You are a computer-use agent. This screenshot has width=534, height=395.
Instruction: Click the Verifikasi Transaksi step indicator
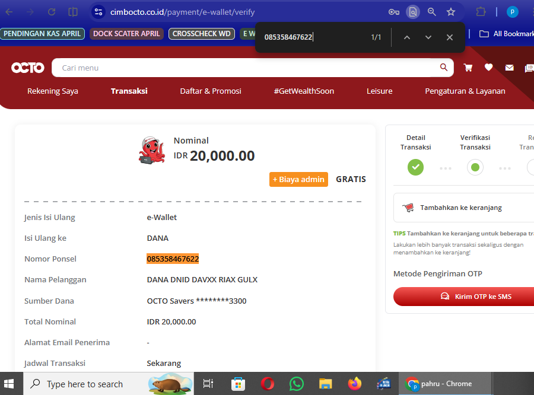(475, 167)
